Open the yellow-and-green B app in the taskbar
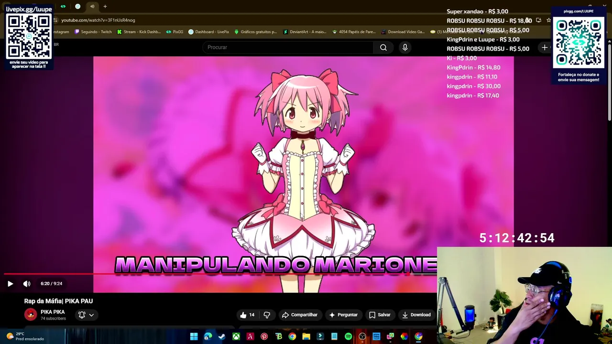The image size is (612, 344). coord(278,337)
